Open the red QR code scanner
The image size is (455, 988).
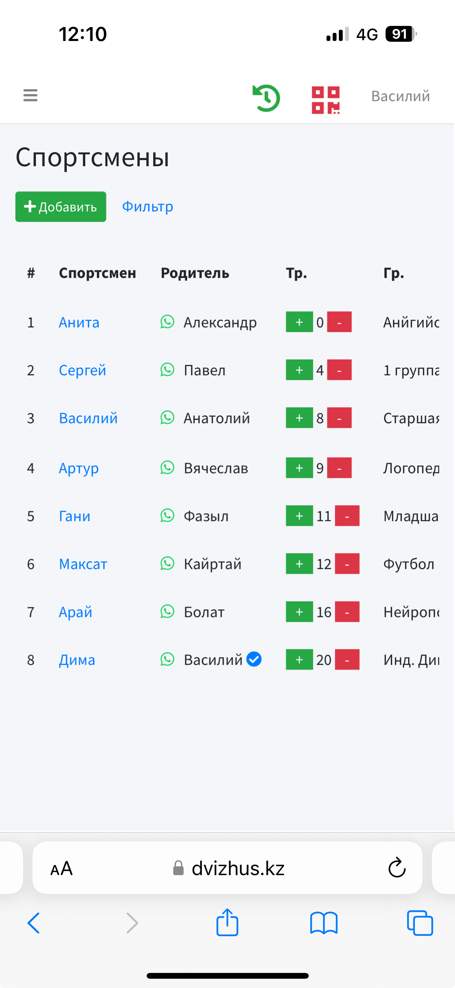tap(326, 100)
